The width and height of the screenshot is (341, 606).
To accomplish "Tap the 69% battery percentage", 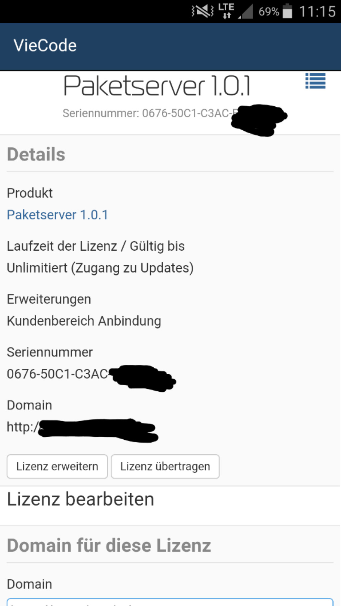I will [268, 12].
